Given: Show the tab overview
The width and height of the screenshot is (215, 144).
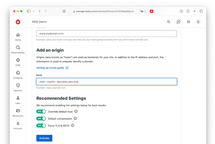Looking at the screenshot, I should (201, 11).
